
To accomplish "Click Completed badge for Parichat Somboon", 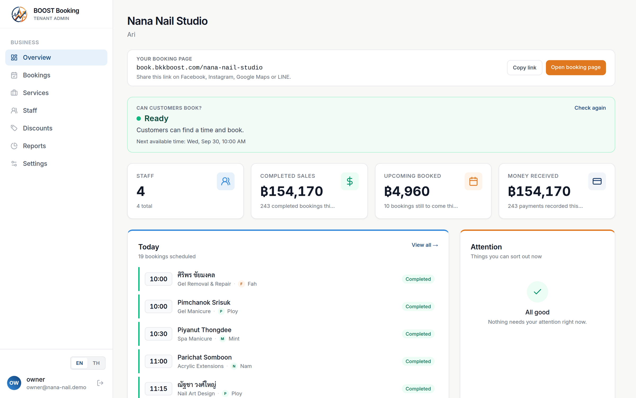I will [x=418, y=361].
